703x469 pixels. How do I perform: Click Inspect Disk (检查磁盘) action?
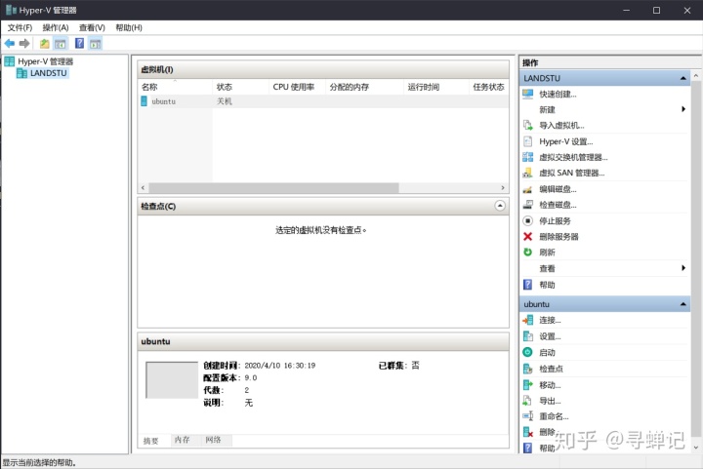(558, 205)
